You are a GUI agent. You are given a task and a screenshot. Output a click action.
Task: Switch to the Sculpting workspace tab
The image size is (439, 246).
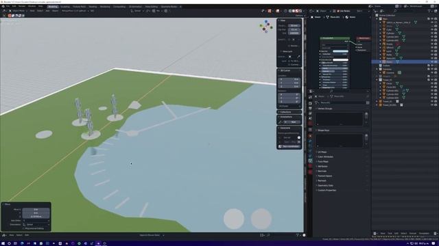(65, 6)
